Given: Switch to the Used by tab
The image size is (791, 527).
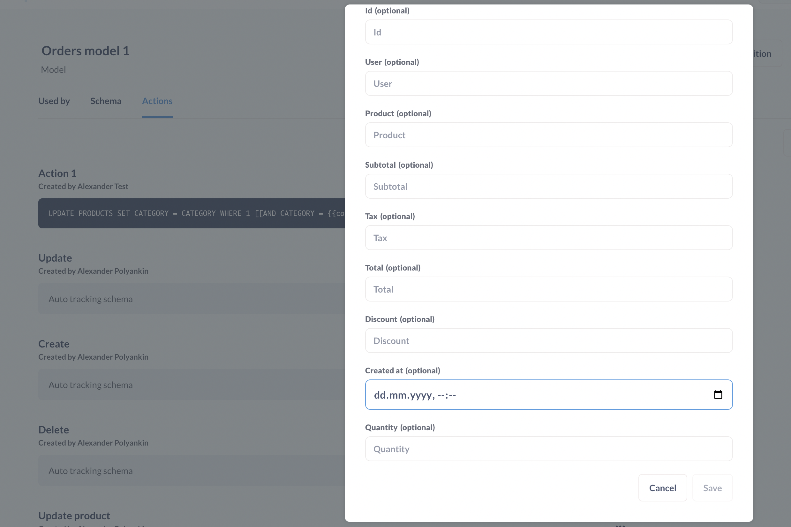Looking at the screenshot, I should pyautogui.click(x=54, y=101).
